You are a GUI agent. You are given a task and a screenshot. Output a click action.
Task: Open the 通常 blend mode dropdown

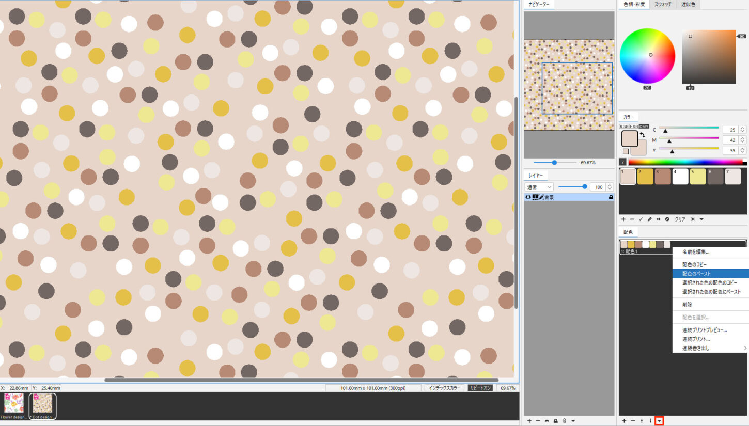[x=539, y=186]
